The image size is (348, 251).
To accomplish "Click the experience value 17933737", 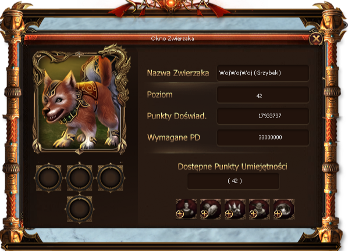I will tap(269, 116).
